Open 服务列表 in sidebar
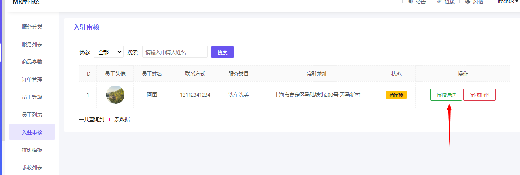520x175 pixels. point(32,44)
